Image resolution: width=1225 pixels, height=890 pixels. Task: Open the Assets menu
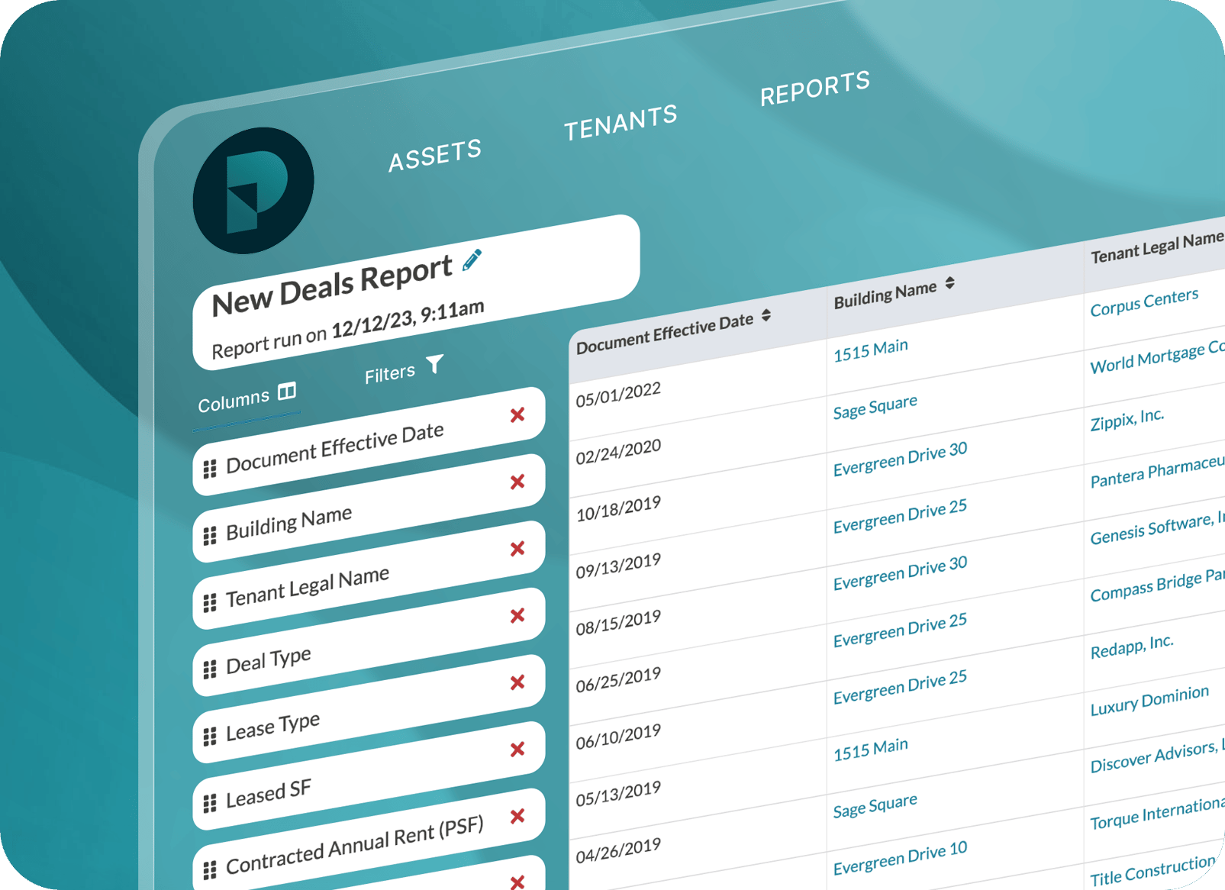point(434,155)
